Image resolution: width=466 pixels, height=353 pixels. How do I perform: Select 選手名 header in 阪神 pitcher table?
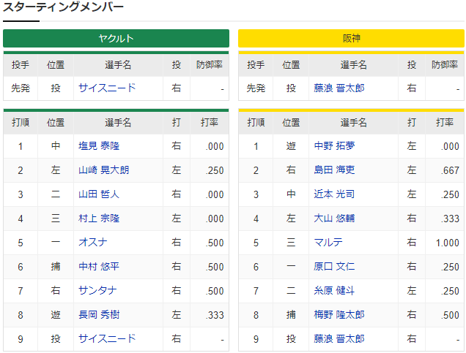pyautogui.click(x=353, y=64)
